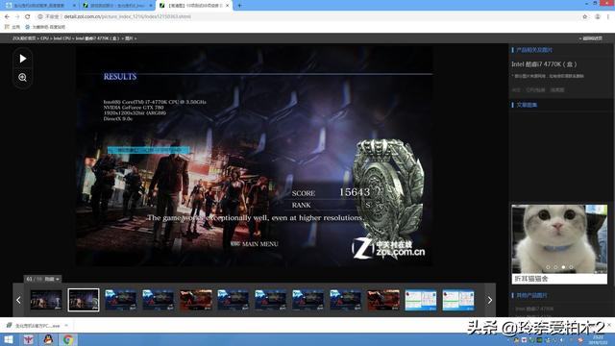Bookmark this page with the star icon

pos(585,16)
